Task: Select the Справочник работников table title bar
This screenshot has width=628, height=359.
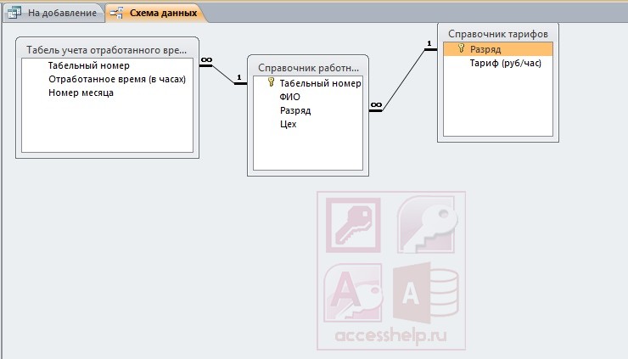Action: tap(308, 68)
